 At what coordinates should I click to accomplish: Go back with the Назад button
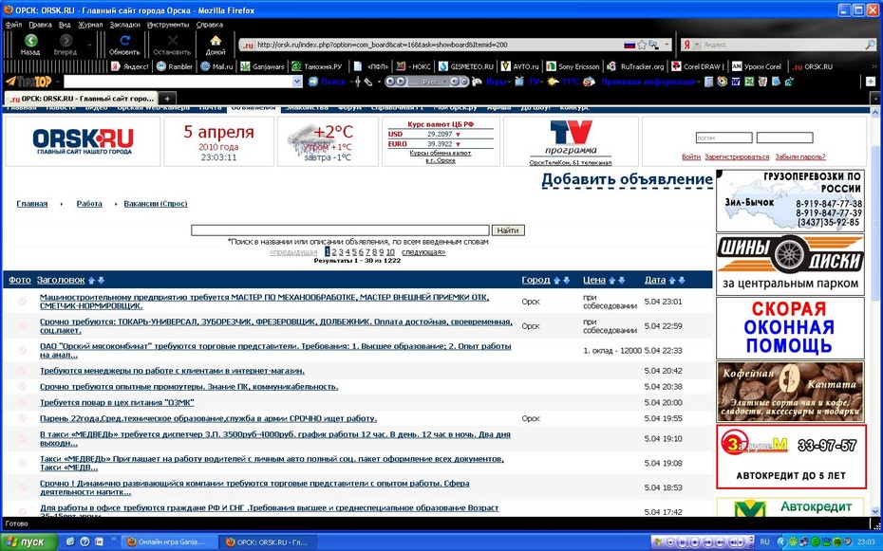click(x=30, y=45)
